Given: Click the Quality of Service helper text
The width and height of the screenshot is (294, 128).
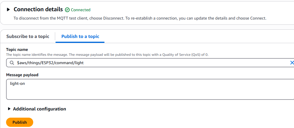Looking at the screenshot, I should point(107,55).
